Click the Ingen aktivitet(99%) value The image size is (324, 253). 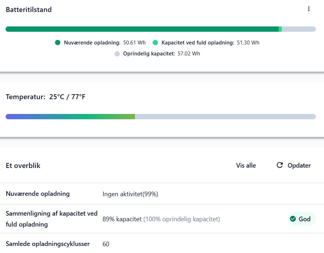pos(130,194)
